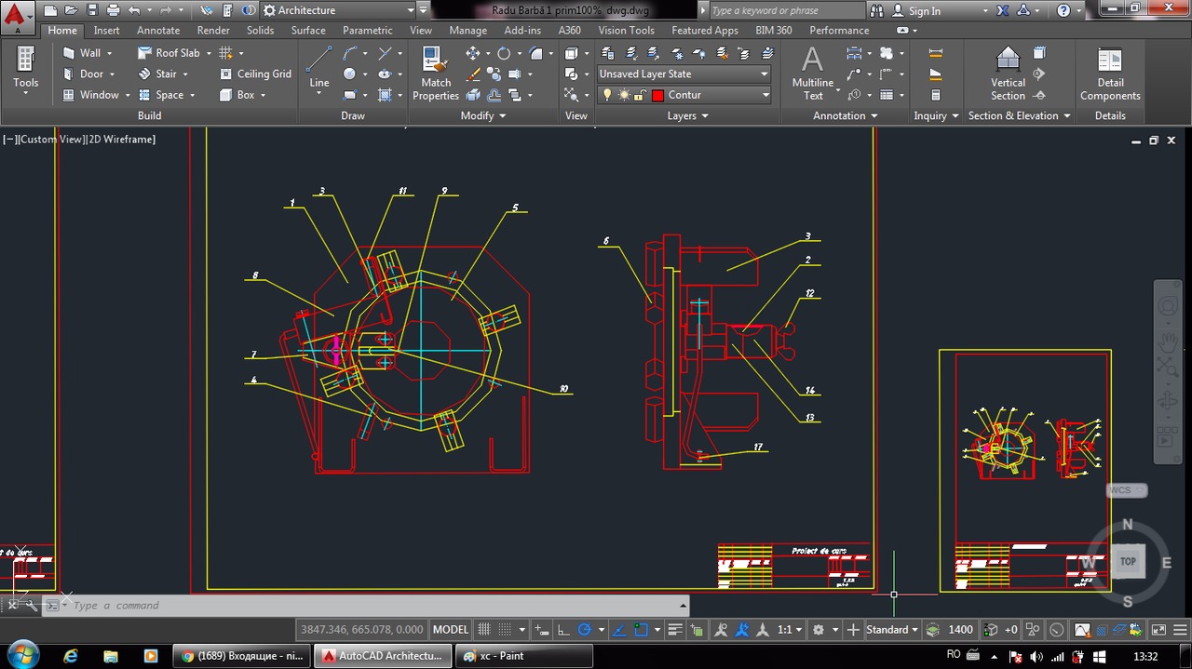
Task: Select the Line tool in Draw panel
Action: tap(318, 65)
